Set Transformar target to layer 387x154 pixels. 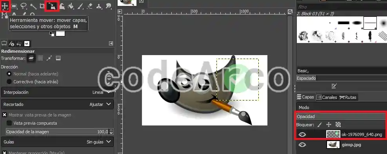click(31, 58)
